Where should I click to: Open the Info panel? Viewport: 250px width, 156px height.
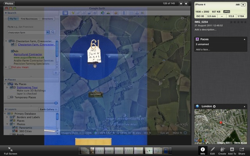pos(203,151)
